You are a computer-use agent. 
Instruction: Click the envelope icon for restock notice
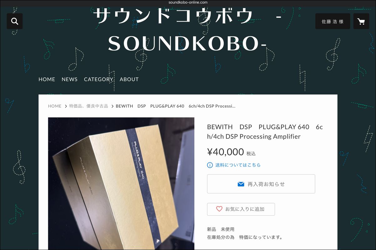coord(241,184)
